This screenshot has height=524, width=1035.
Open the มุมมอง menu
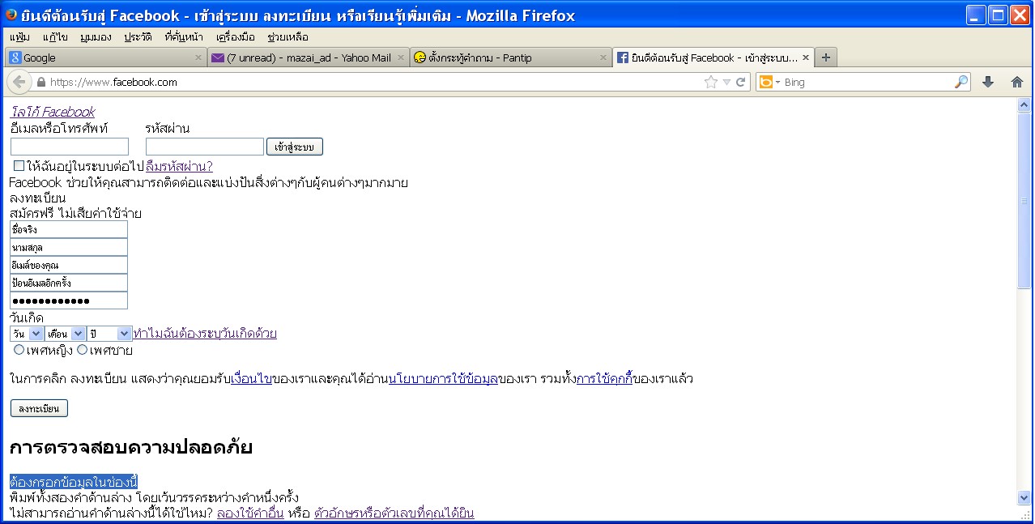[96, 37]
